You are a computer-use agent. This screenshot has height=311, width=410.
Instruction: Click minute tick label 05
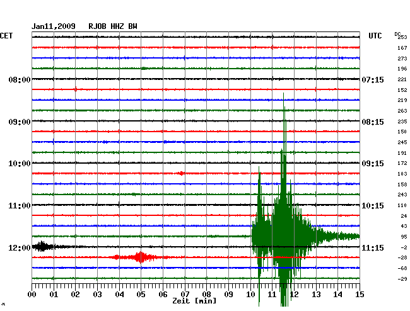pyautogui.click(x=141, y=294)
